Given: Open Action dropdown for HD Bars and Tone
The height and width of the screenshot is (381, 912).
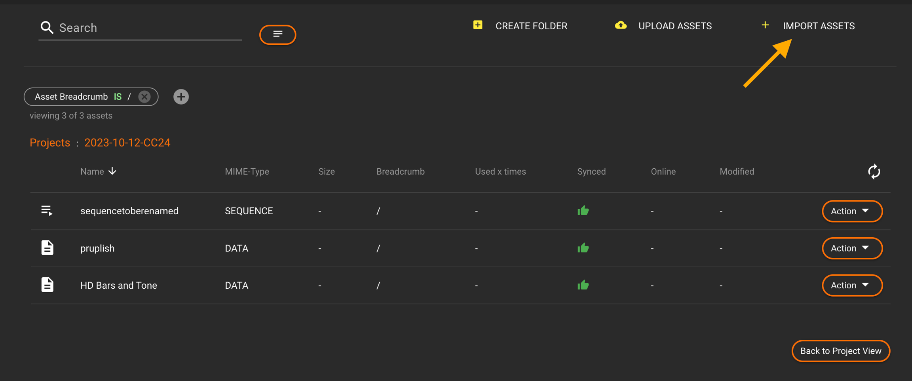Looking at the screenshot, I should tap(852, 286).
